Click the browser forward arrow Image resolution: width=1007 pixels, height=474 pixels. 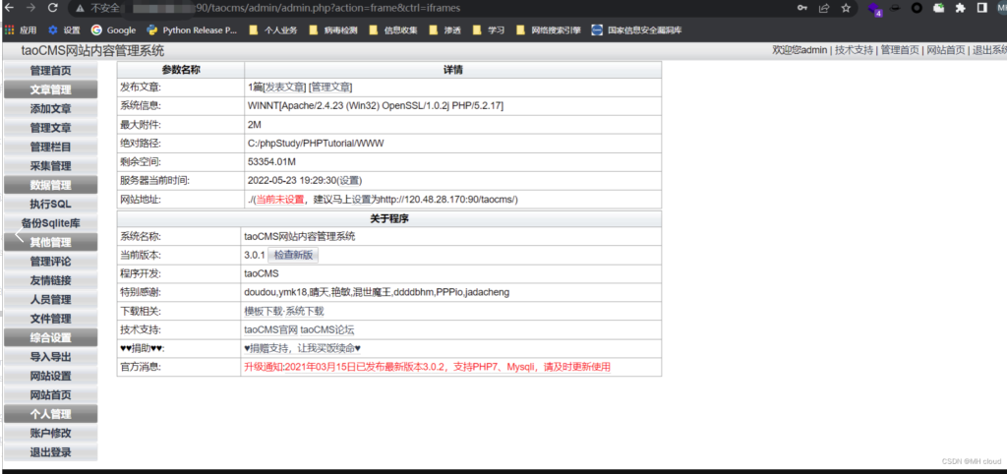[x=30, y=8]
